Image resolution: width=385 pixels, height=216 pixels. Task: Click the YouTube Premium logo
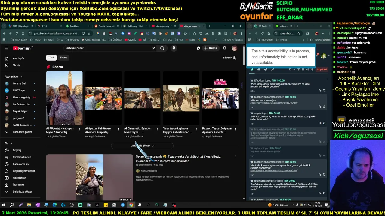[22, 48]
